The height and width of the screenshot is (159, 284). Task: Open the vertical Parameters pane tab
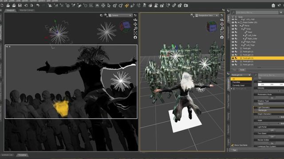click(228, 84)
